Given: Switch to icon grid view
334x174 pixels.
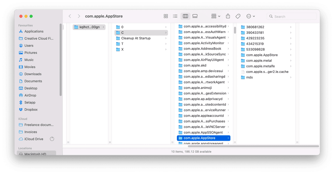Looking at the screenshot, I should tap(166, 16).
